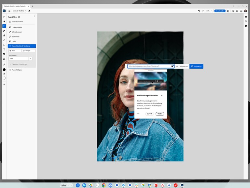The height and width of the screenshot is (188, 250).
Task: Open a new browser tab
Action: [x=32, y=6]
